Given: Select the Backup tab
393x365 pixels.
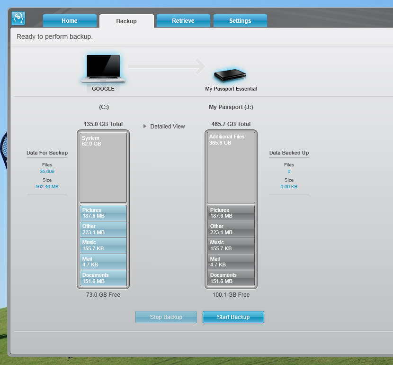Looking at the screenshot, I should coord(126,21).
